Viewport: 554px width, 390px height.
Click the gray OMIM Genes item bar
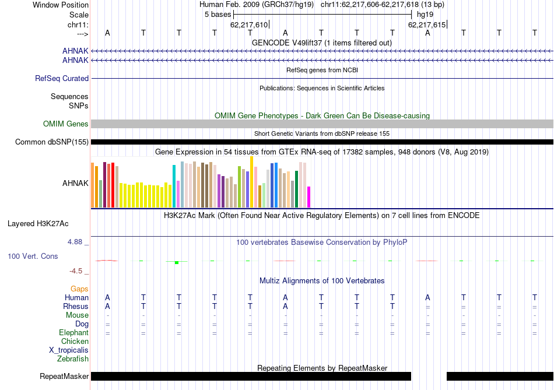coord(322,124)
